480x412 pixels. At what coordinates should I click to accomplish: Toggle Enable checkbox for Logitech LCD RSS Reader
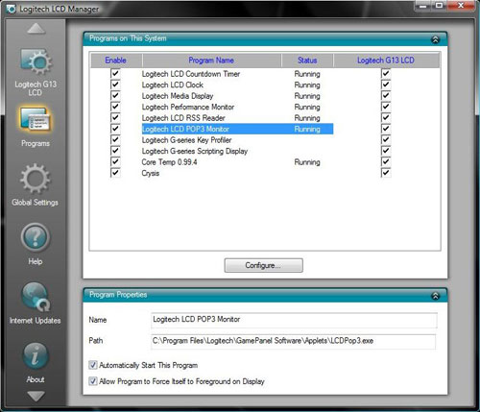[x=115, y=118]
